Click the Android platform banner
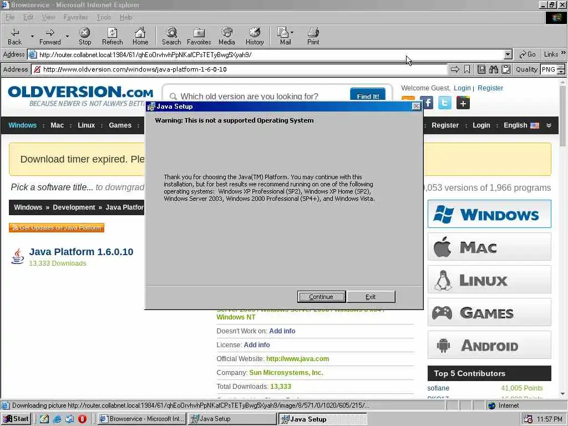 (489, 345)
